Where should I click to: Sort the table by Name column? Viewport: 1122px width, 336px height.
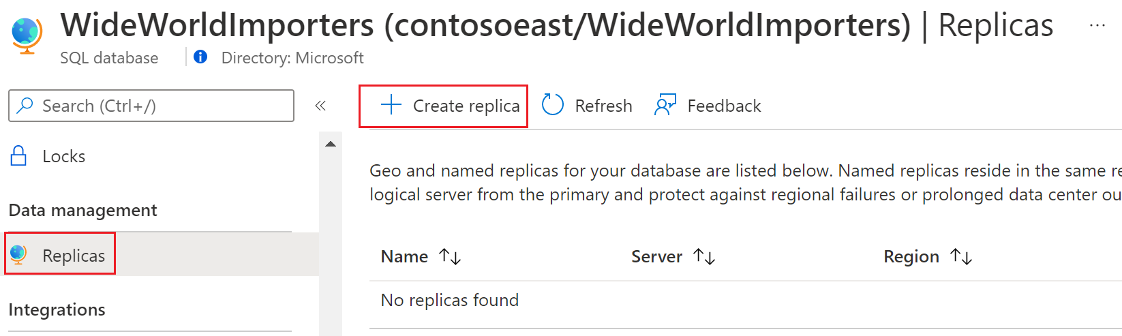pos(450,256)
